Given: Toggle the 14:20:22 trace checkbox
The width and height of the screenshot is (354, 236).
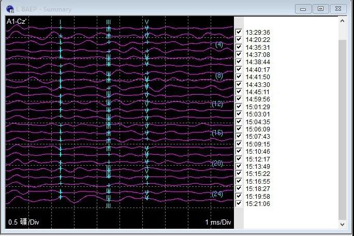Looking at the screenshot, I should (x=239, y=39).
